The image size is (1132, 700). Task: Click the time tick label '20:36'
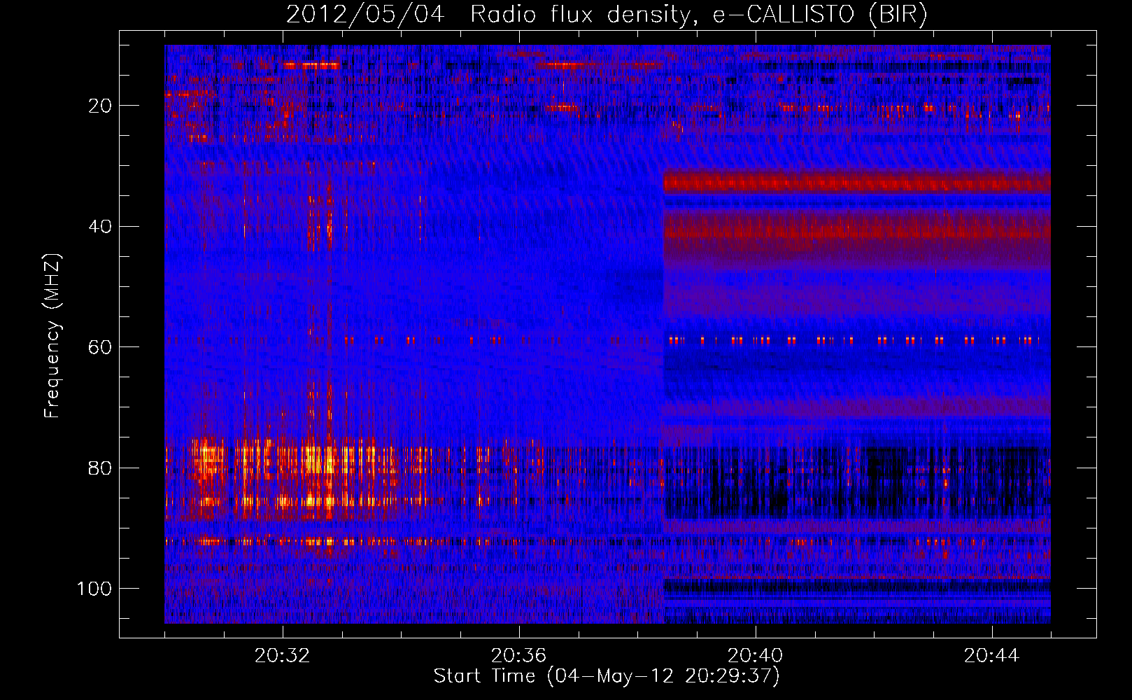pos(518,656)
